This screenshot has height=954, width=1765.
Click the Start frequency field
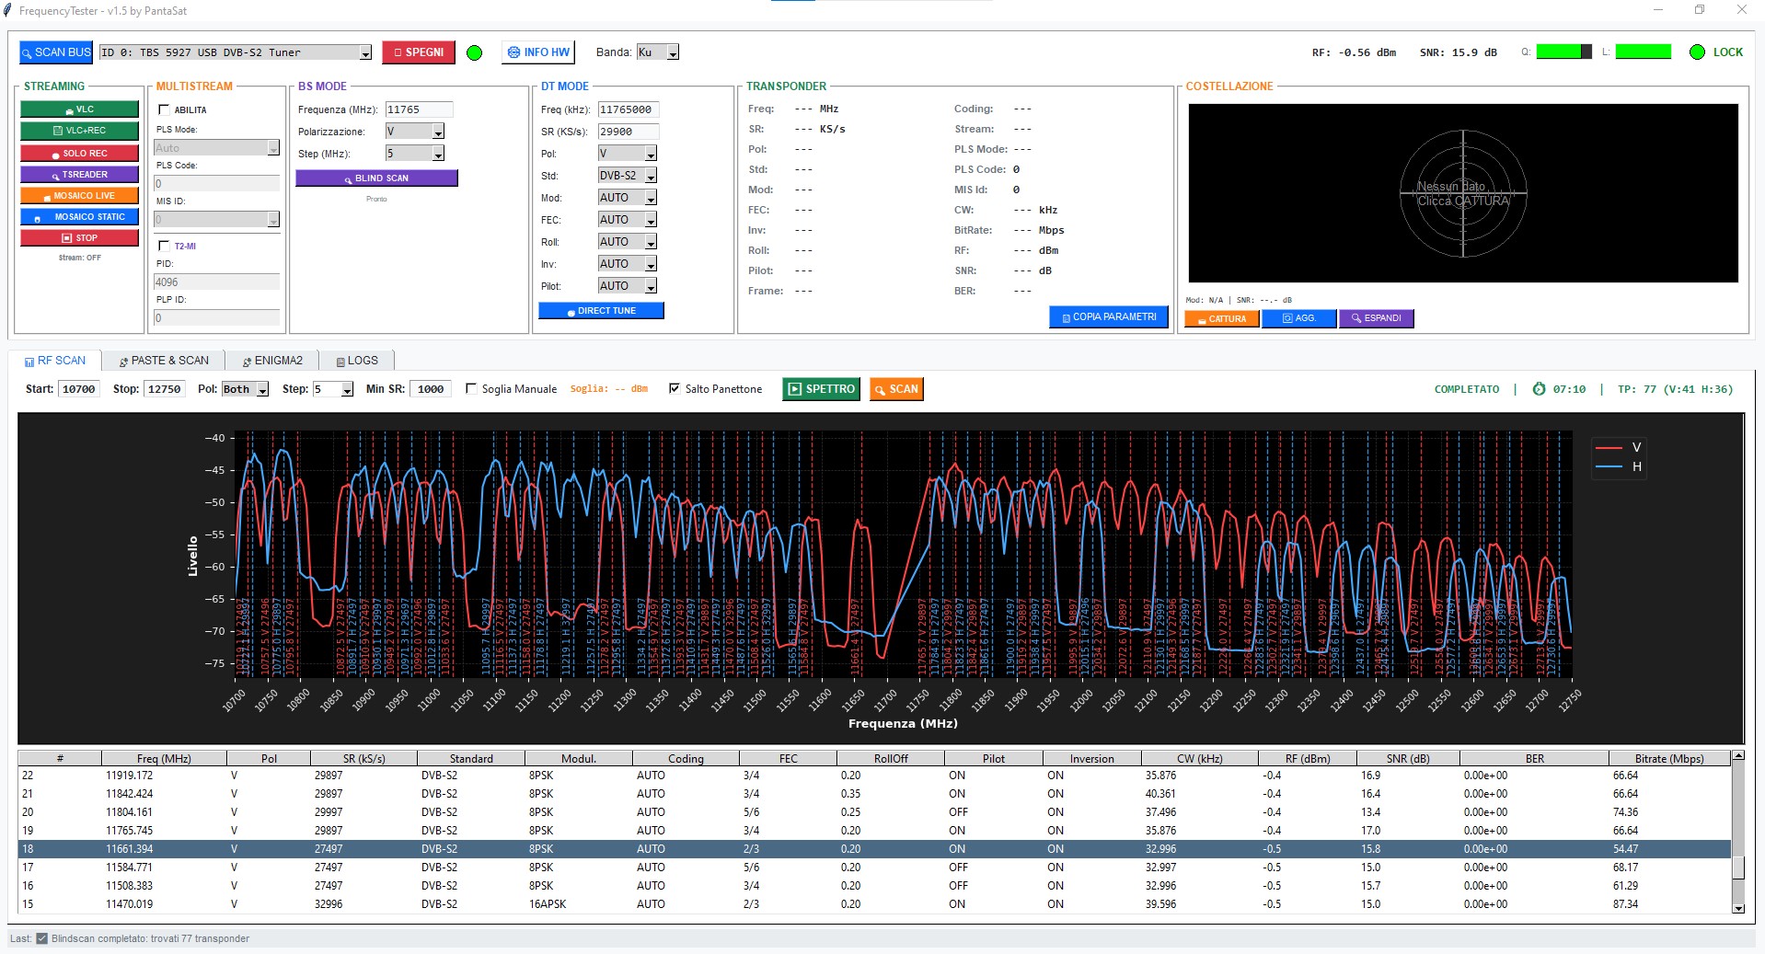coord(79,389)
